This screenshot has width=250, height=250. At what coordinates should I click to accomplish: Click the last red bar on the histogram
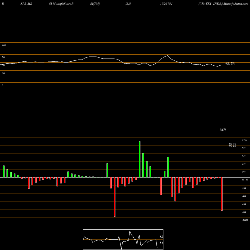point(222,194)
